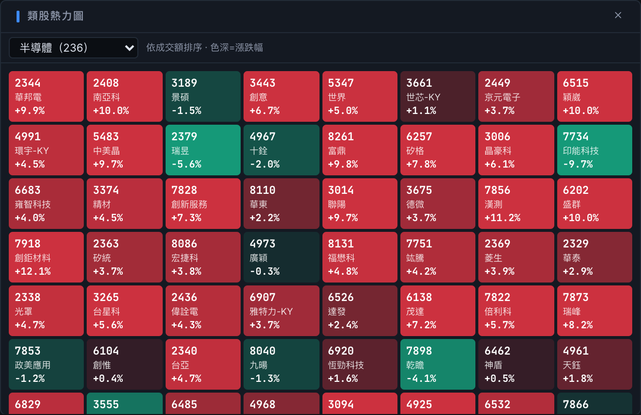Select the 7734 印能科技 tile

tap(595, 150)
